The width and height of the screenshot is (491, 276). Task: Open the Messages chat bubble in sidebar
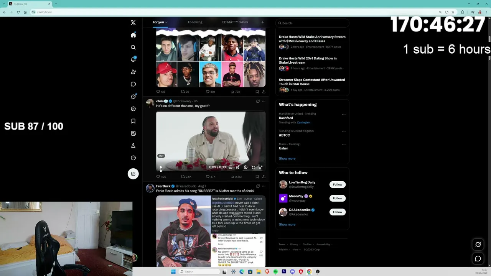pos(133,84)
